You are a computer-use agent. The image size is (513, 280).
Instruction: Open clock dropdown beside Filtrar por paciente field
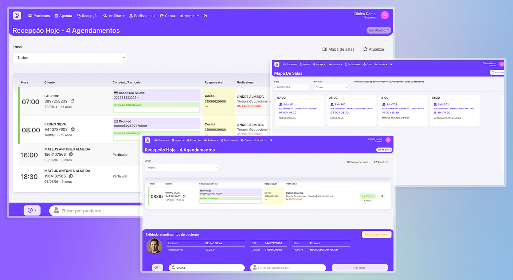pyautogui.click(x=32, y=210)
